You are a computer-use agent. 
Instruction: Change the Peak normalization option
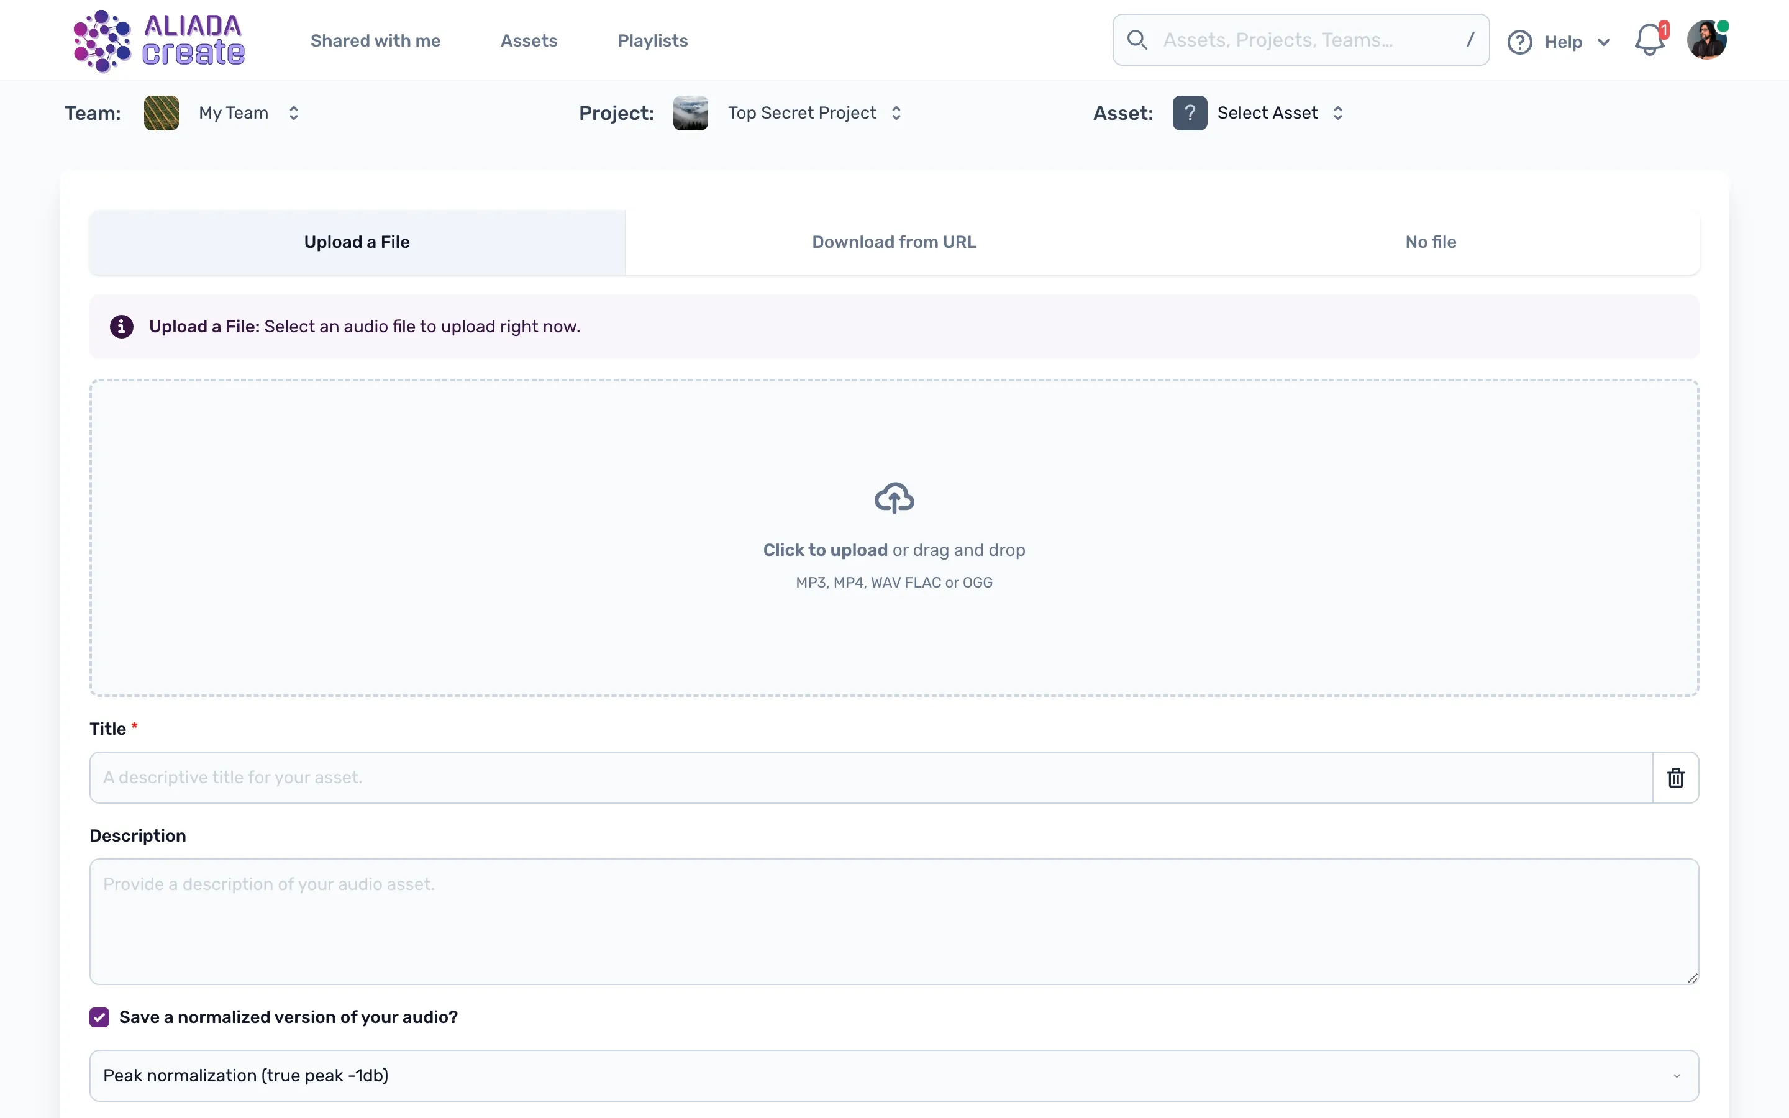click(x=894, y=1075)
